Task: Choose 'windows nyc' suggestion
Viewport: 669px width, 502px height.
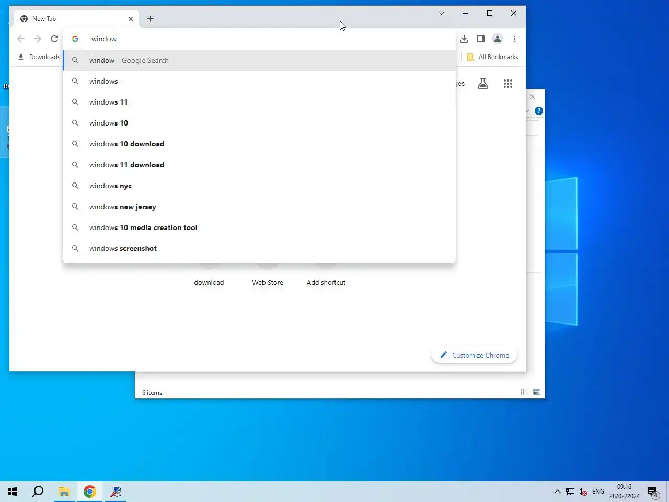Action: coord(259,186)
